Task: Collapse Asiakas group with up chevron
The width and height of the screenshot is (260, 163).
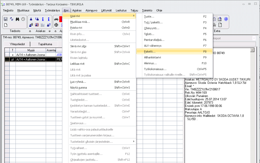Action: click(x=30, y=31)
